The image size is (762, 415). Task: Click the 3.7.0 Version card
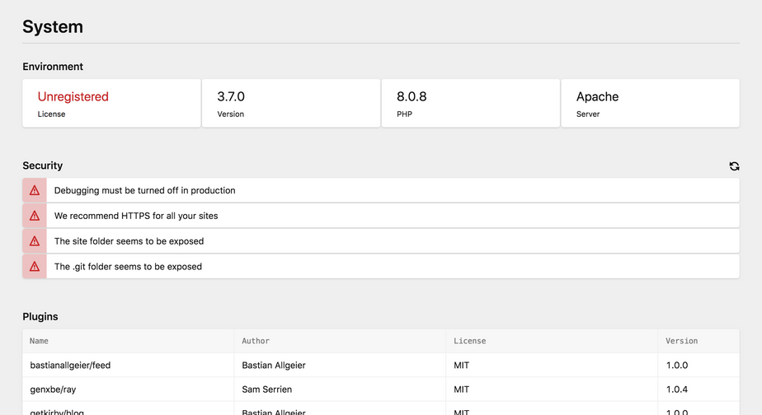tap(291, 104)
